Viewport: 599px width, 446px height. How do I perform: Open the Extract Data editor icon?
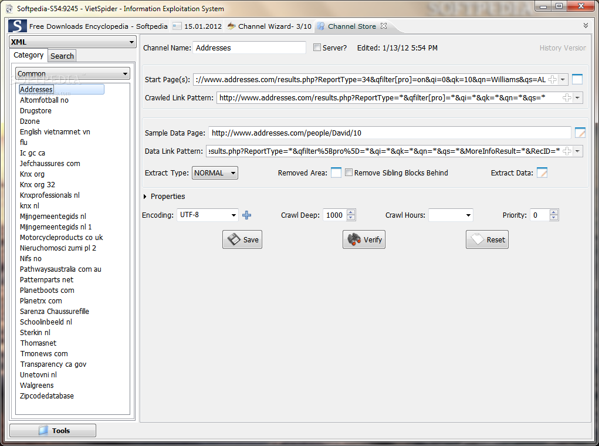click(542, 173)
